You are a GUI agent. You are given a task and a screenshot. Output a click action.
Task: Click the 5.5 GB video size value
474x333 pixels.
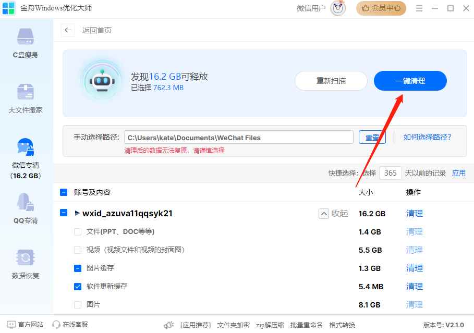click(370, 250)
